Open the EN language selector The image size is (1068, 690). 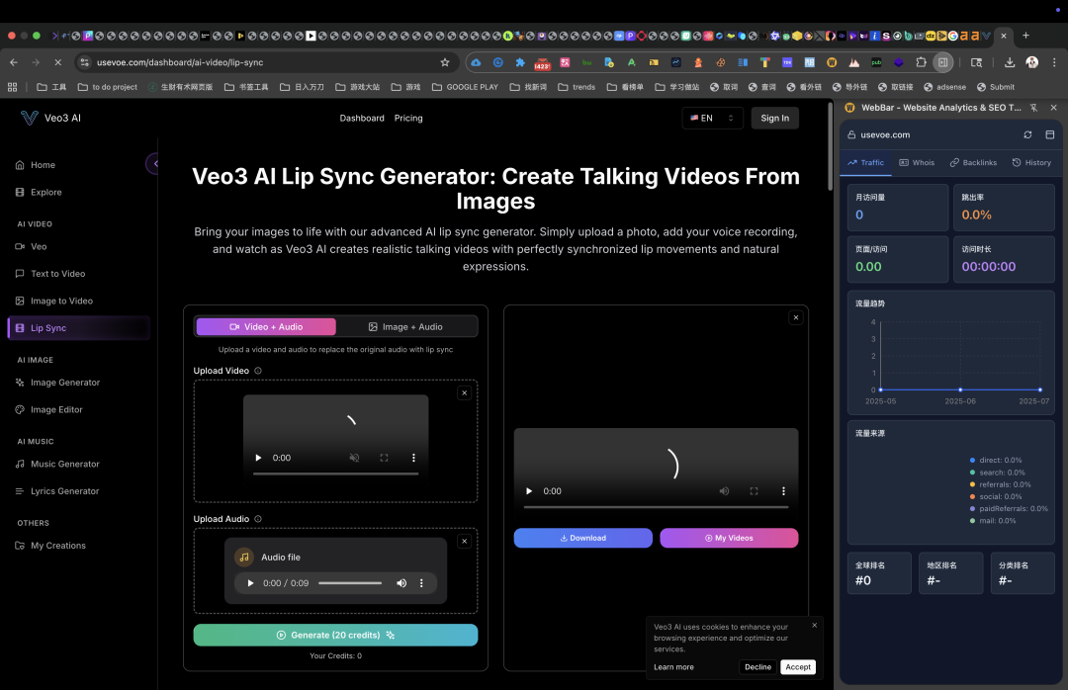click(712, 118)
